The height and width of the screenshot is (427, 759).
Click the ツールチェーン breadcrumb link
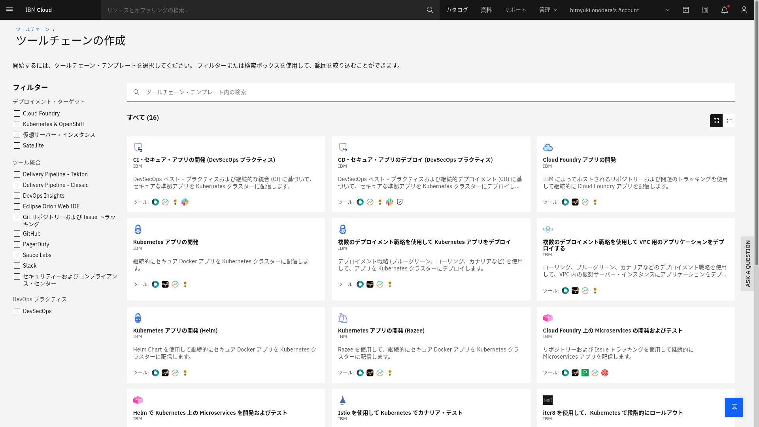(x=32, y=29)
